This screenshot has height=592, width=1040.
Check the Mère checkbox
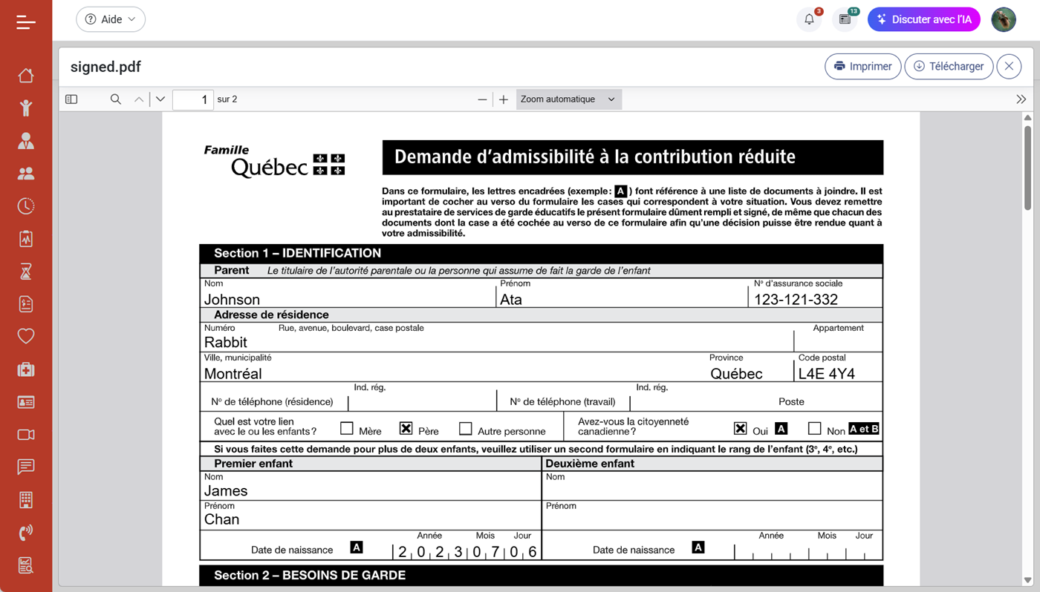347,428
